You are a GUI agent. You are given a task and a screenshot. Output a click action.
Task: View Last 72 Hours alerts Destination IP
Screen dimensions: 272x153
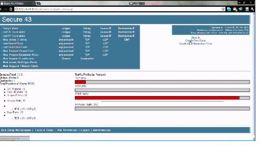click(x=126, y=36)
